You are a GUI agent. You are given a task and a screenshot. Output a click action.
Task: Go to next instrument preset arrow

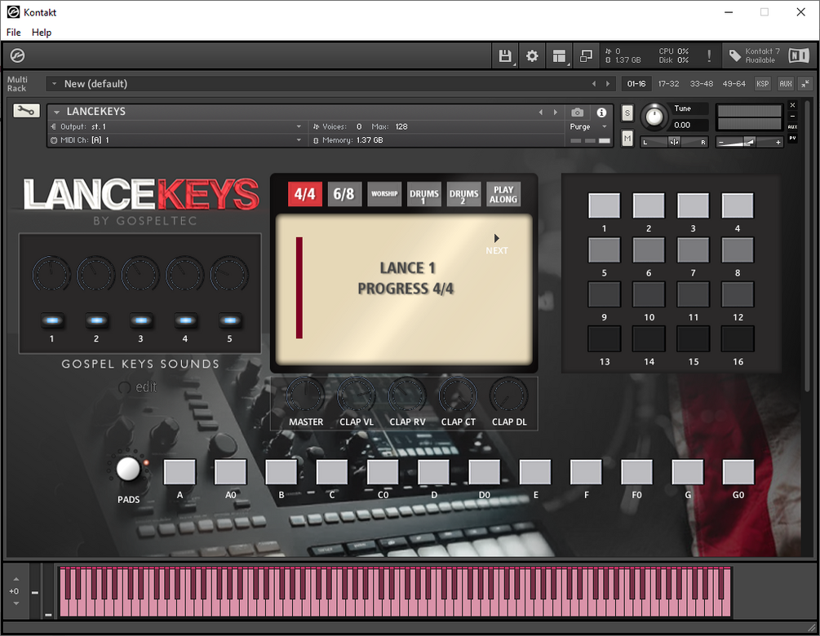556,113
